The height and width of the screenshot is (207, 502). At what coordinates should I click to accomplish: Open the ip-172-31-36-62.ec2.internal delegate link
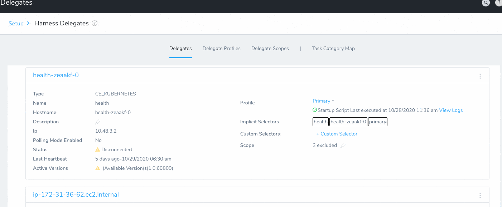click(x=76, y=194)
